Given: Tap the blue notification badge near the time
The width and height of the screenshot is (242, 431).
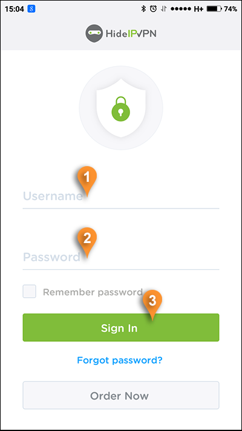Looking at the screenshot, I should point(31,9).
